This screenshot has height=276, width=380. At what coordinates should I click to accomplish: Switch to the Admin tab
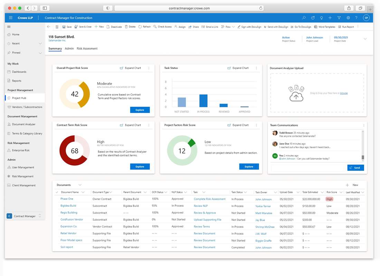(x=69, y=49)
